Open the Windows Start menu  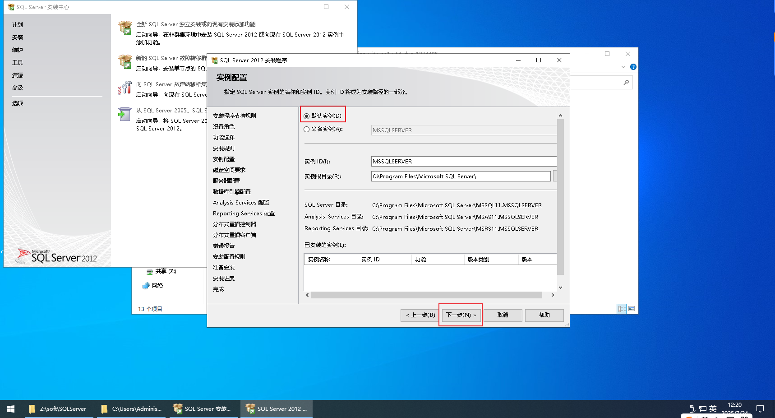(x=11, y=409)
